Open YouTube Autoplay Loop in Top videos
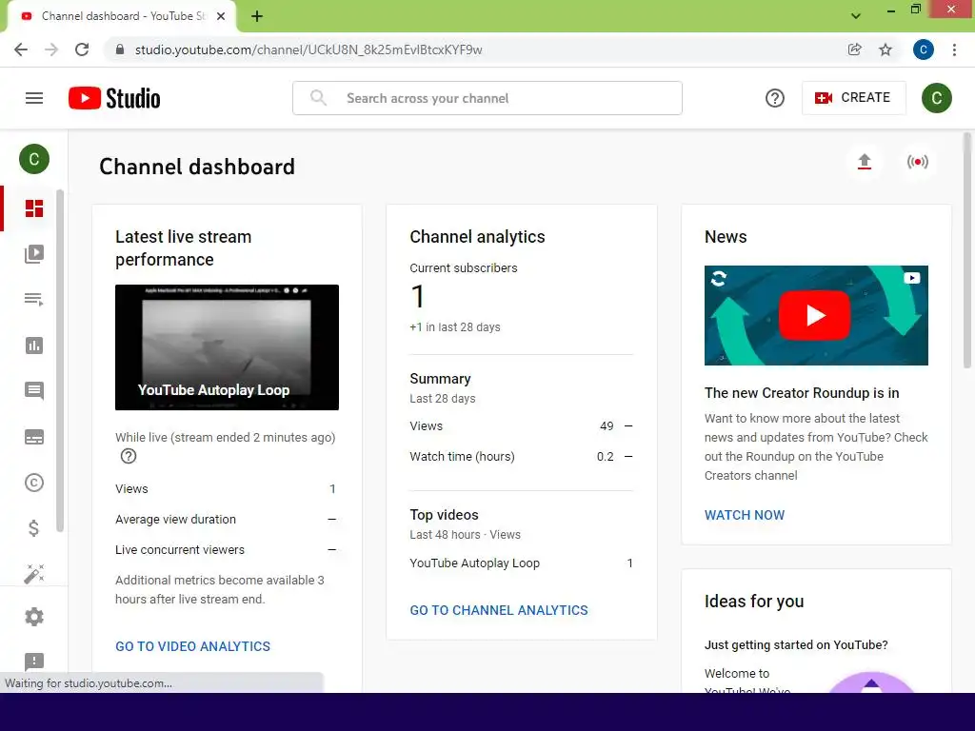The width and height of the screenshot is (975, 731). 474,563
